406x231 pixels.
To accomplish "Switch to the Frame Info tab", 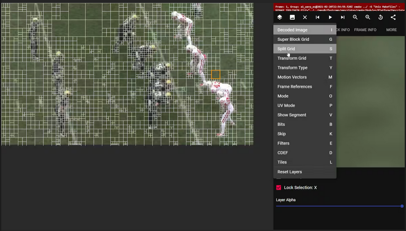I will (x=365, y=30).
